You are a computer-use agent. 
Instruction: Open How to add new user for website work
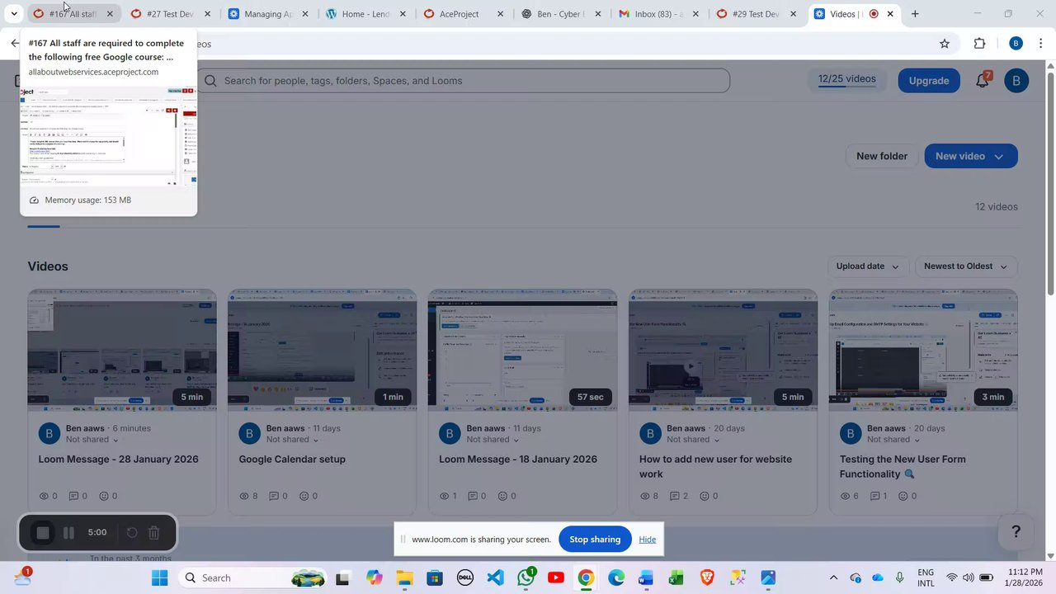pyautogui.click(x=715, y=467)
